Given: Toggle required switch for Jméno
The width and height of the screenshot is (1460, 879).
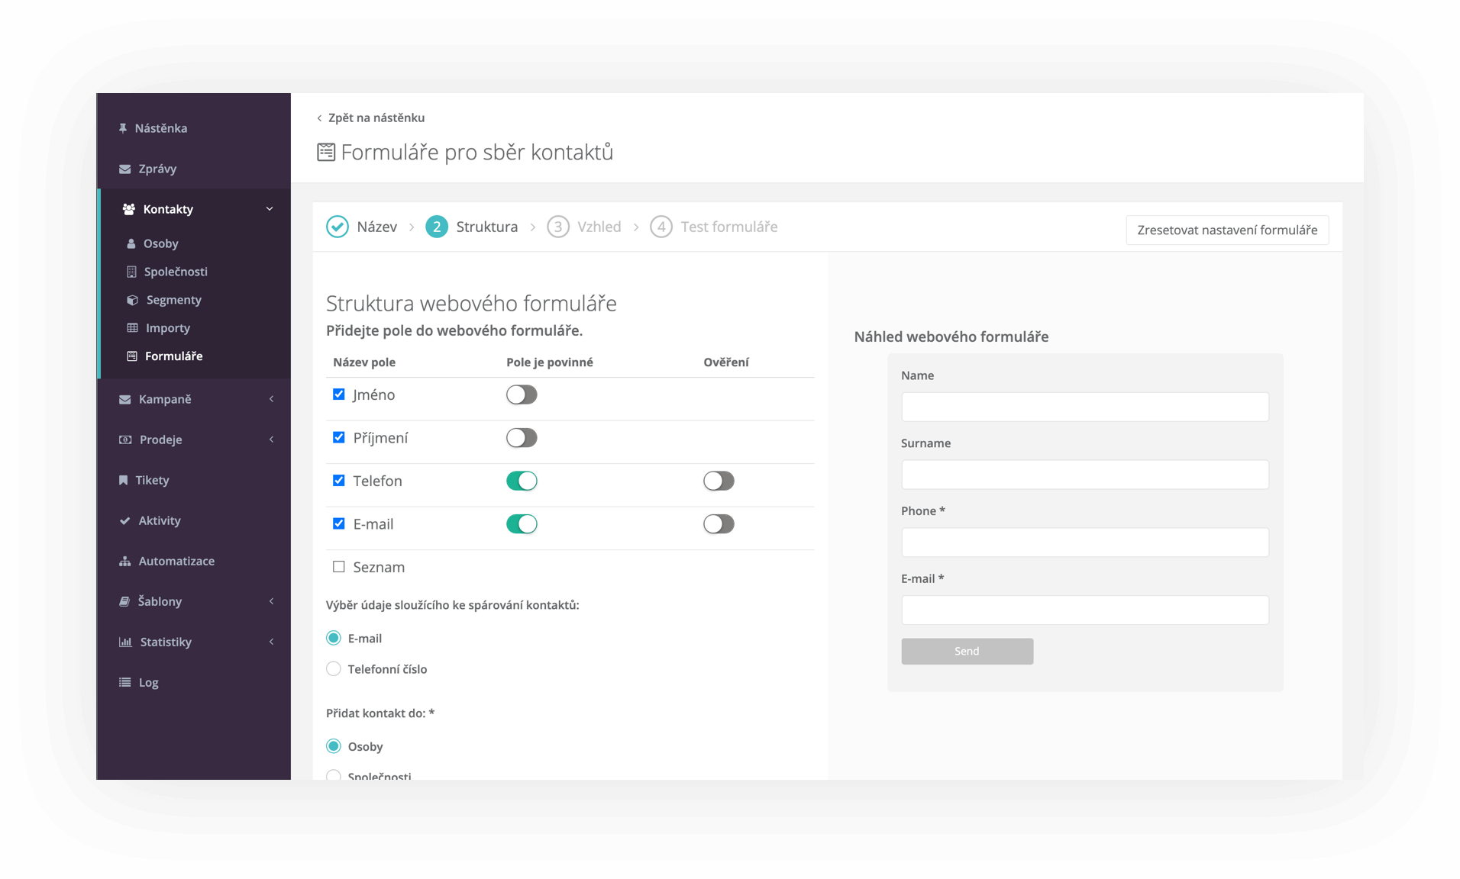Looking at the screenshot, I should click(522, 394).
